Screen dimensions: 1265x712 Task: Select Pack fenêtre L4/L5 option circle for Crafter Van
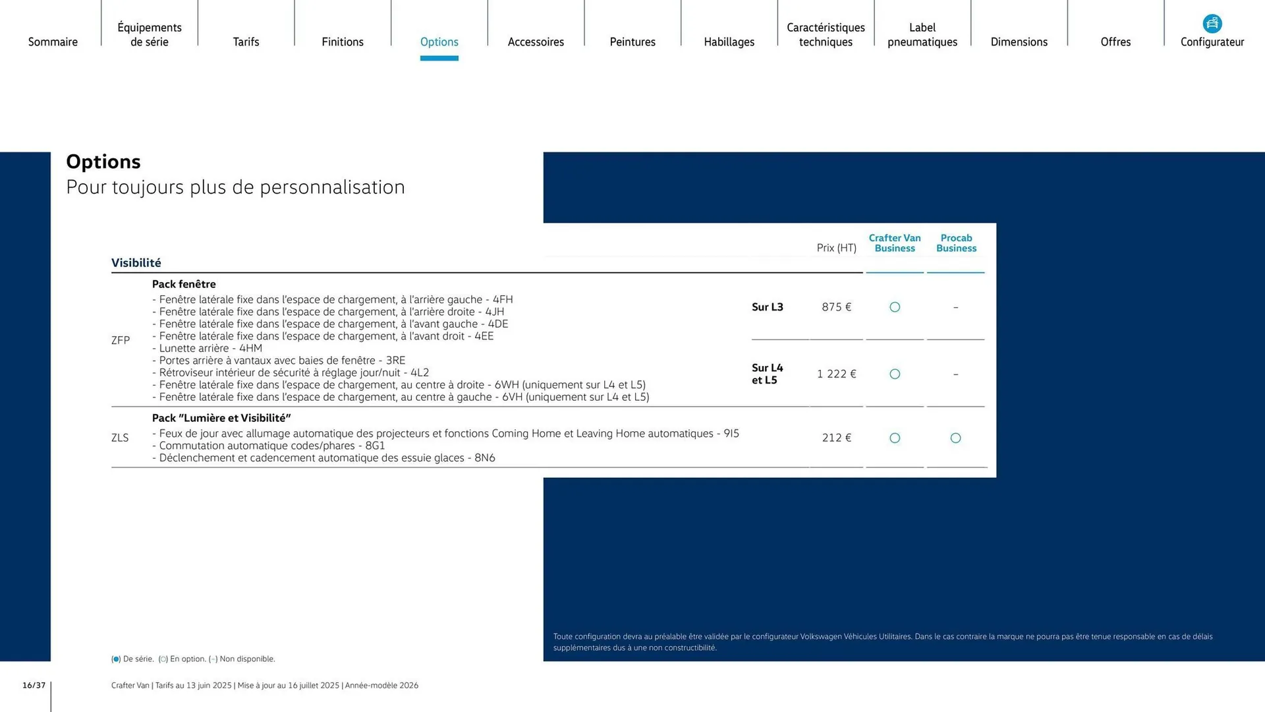pos(895,374)
